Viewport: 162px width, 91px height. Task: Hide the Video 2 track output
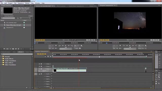[39, 66]
